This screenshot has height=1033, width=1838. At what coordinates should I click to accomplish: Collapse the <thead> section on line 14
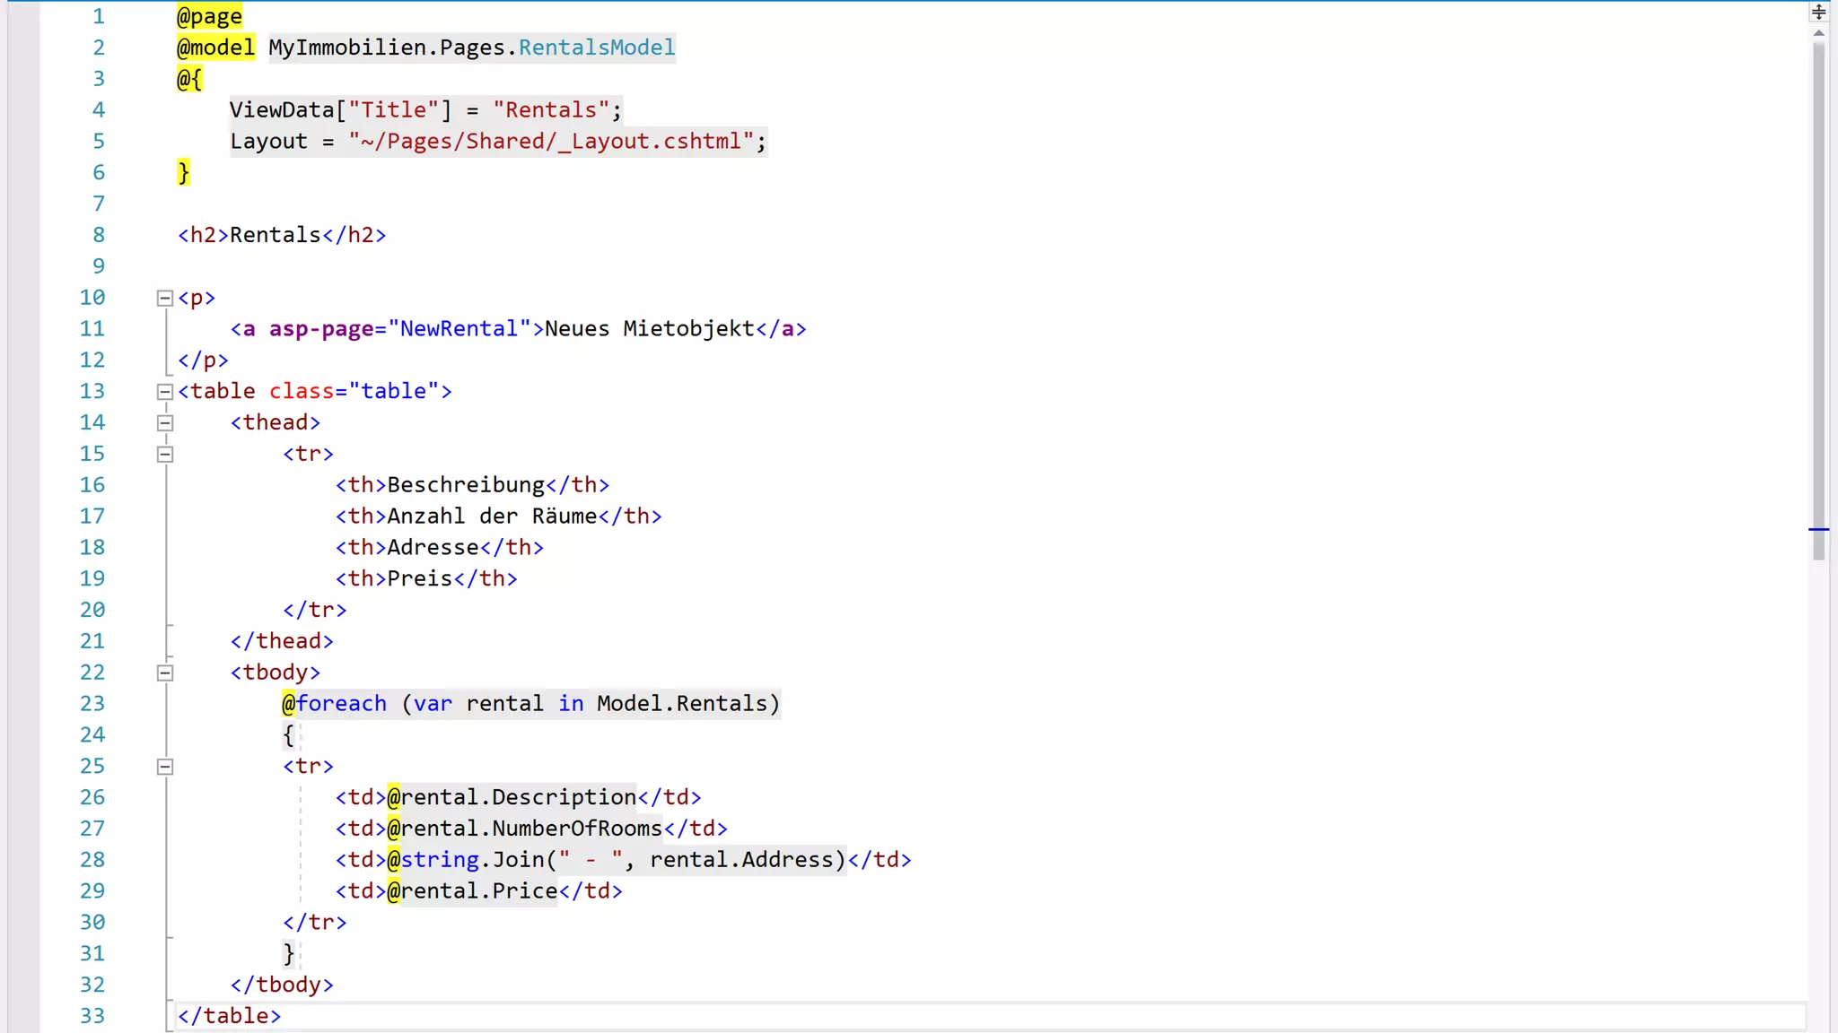[165, 422]
